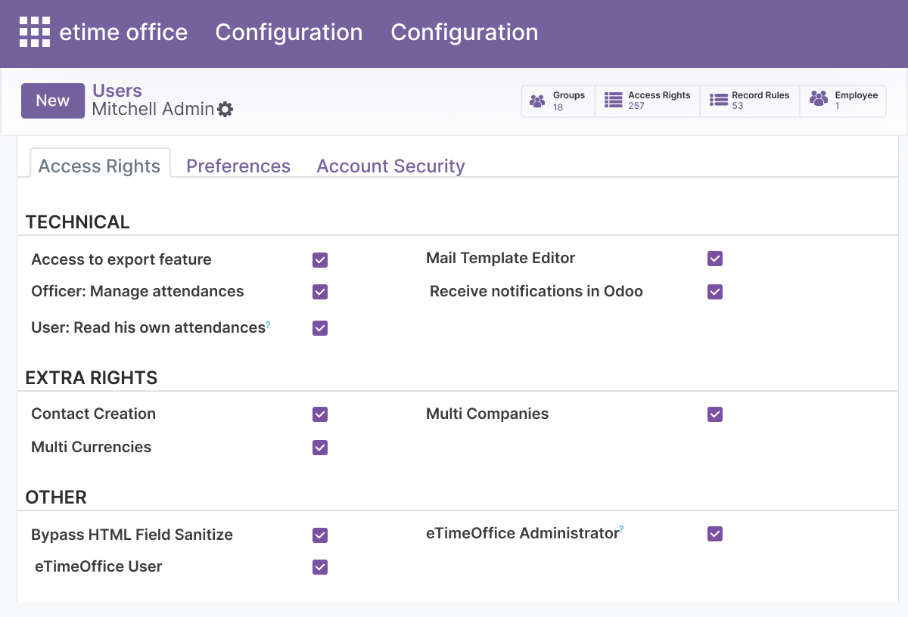Click the New button
908x617 pixels.
(x=53, y=101)
